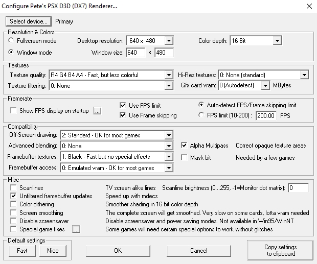
Task: Enable Show FPS display on startup
Action: [13, 111]
